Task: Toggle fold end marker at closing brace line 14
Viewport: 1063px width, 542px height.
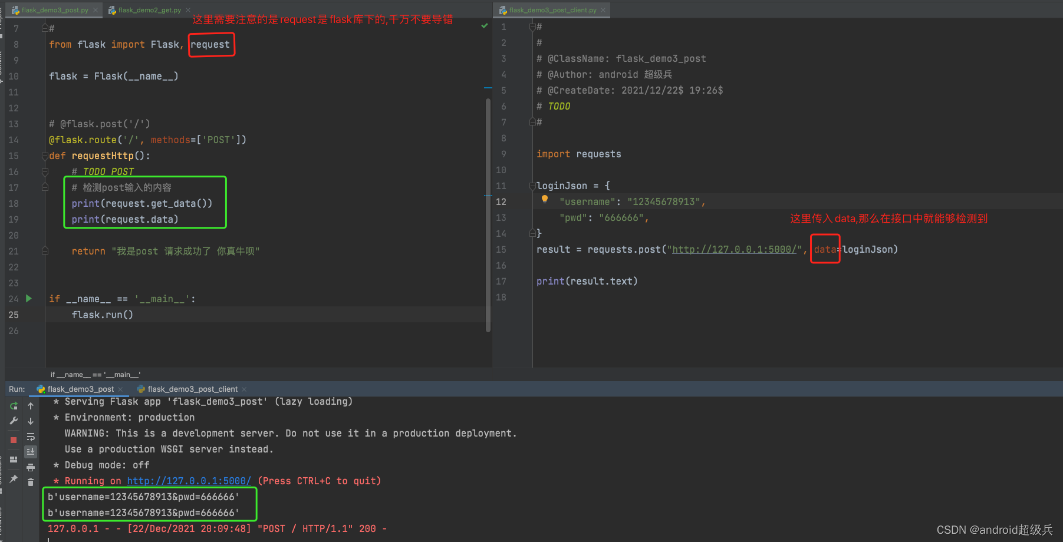Action: (532, 233)
